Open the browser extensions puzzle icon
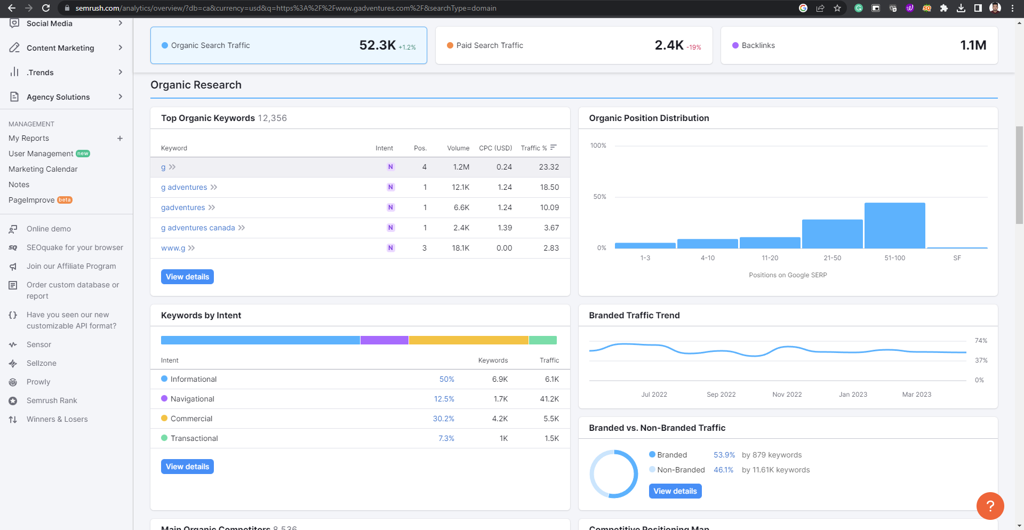This screenshot has height=530, width=1024. point(944,8)
